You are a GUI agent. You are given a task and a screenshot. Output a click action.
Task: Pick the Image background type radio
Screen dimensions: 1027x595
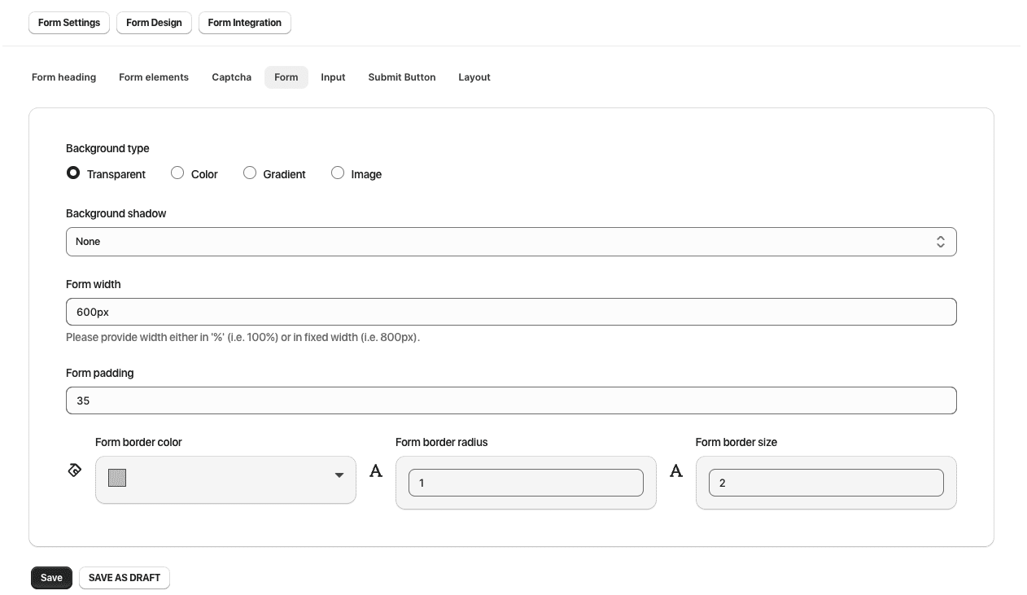click(x=338, y=173)
